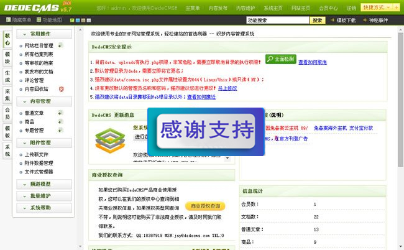Go to 网站主页 in the top navigation
Image resolution: width=404 pixels, height=250 pixels.
tap(301, 8)
